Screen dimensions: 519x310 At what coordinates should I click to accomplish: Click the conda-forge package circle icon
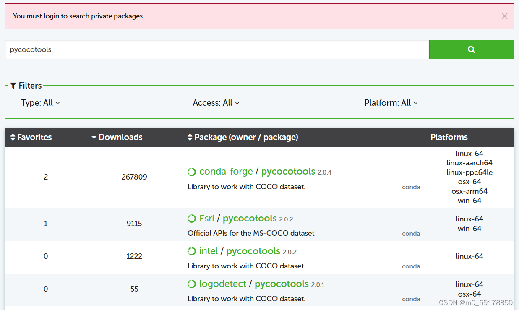pyautogui.click(x=192, y=172)
